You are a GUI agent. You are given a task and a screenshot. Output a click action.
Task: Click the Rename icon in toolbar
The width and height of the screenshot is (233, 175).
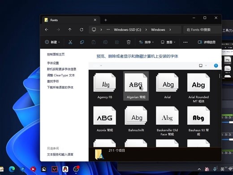click(105, 42)
